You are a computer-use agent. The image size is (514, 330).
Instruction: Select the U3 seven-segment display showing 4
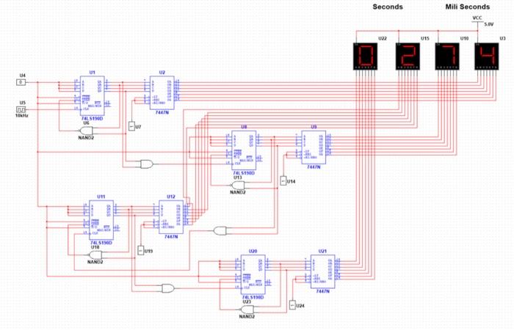(487, 56)
